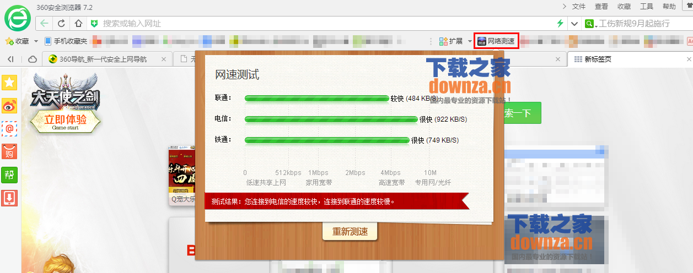Click the green security shield icon
Viewport: 693px width, 273px height.
click(x=94, y=24)
